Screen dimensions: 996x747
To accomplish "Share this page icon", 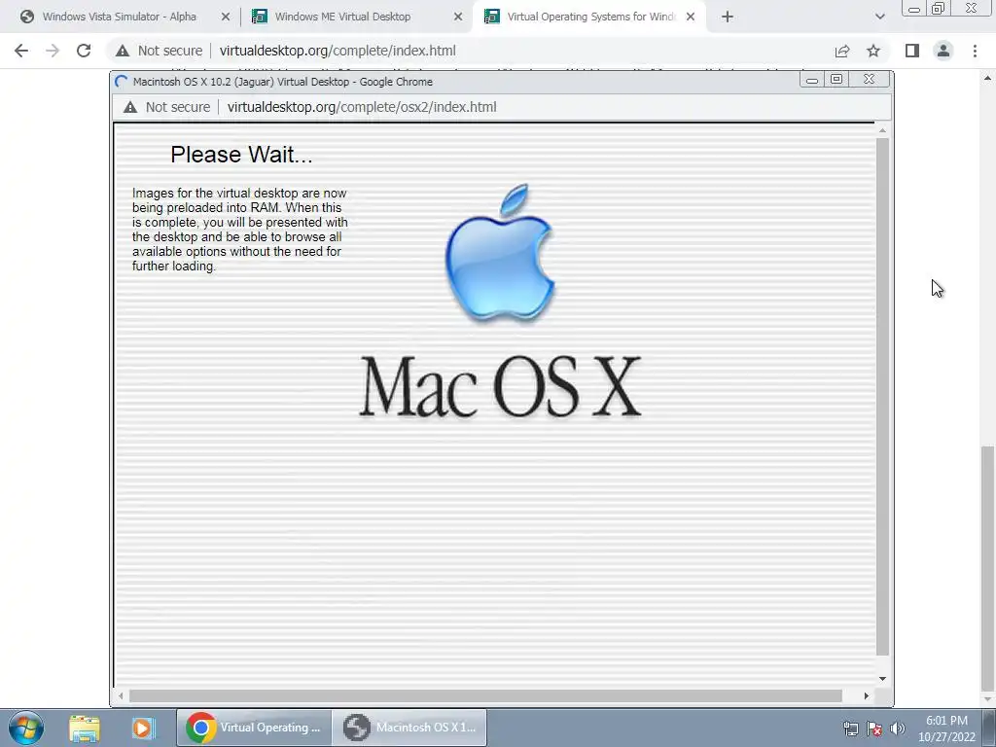I will (842, 51).
